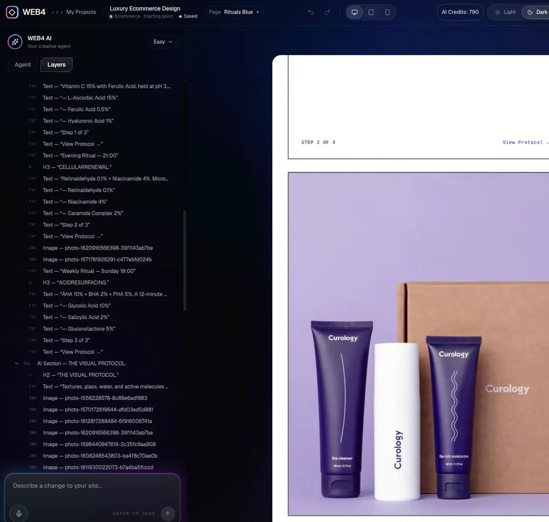Select Image layer photo-1571781926291-c477ebfd024b
Viewport: 549px width, 522px height.
(97, 259)
